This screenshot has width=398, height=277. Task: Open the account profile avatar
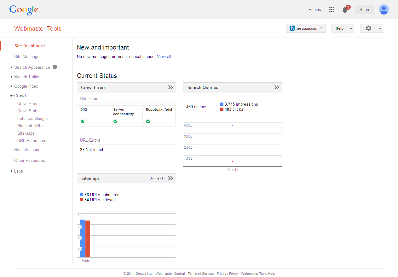[x=384, y=9]
